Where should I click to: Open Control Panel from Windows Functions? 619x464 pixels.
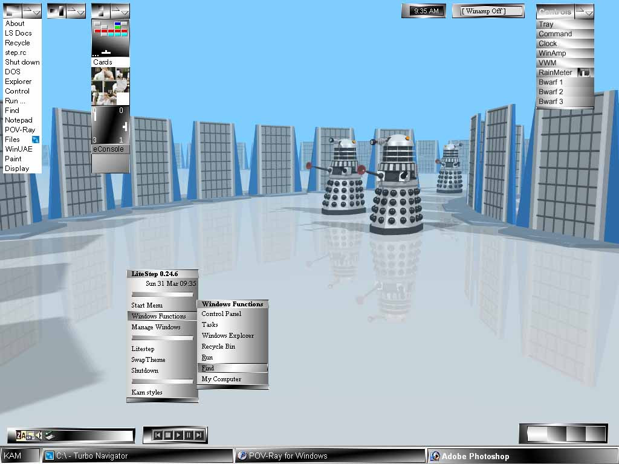[x=233, y=314]
